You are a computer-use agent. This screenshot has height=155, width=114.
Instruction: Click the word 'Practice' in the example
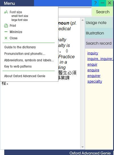click(66, 57)
